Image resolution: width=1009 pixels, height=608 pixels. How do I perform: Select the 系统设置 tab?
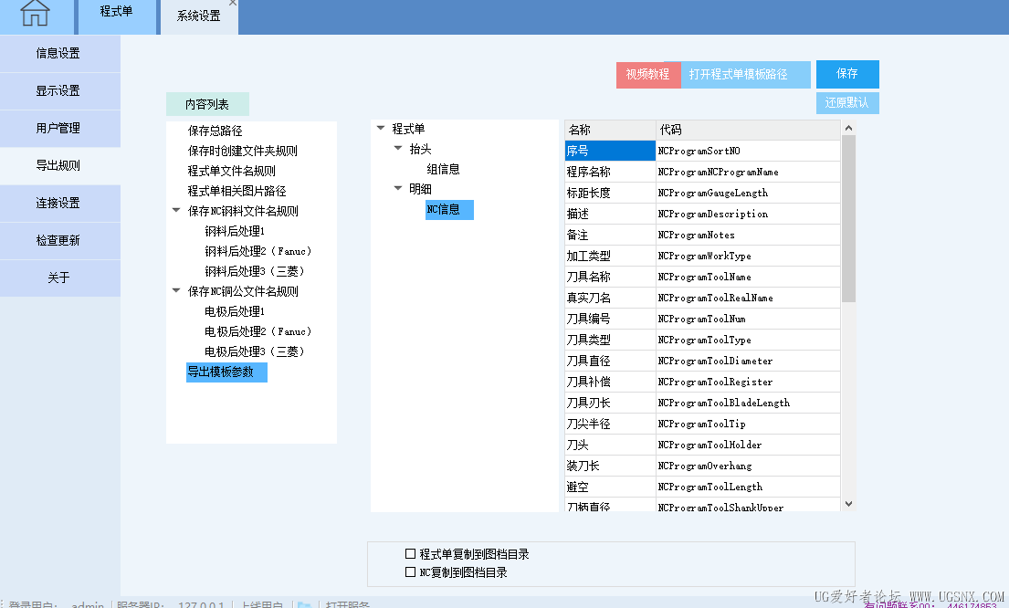pos(199,15)
